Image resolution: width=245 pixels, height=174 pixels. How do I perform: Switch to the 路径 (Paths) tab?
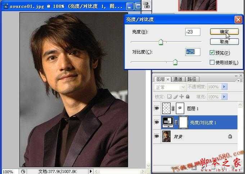click(x=192, y=79)
